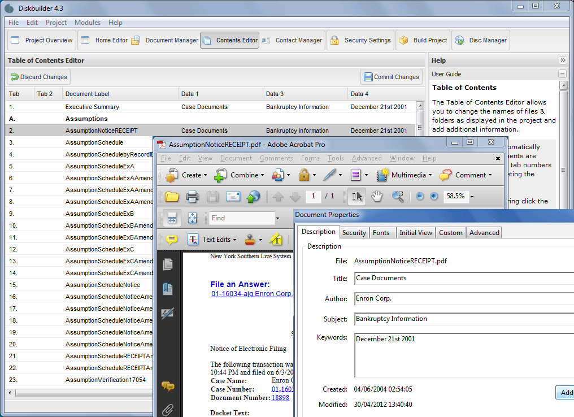Open Diskbuilder Project menu
Screen dimensions: 574x417
pos(56,23)
